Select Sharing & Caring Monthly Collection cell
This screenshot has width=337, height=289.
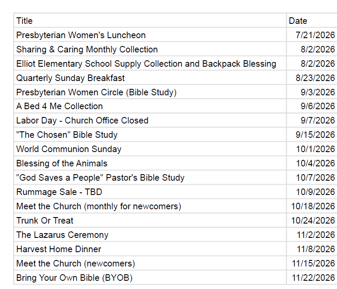click(150, 49)
